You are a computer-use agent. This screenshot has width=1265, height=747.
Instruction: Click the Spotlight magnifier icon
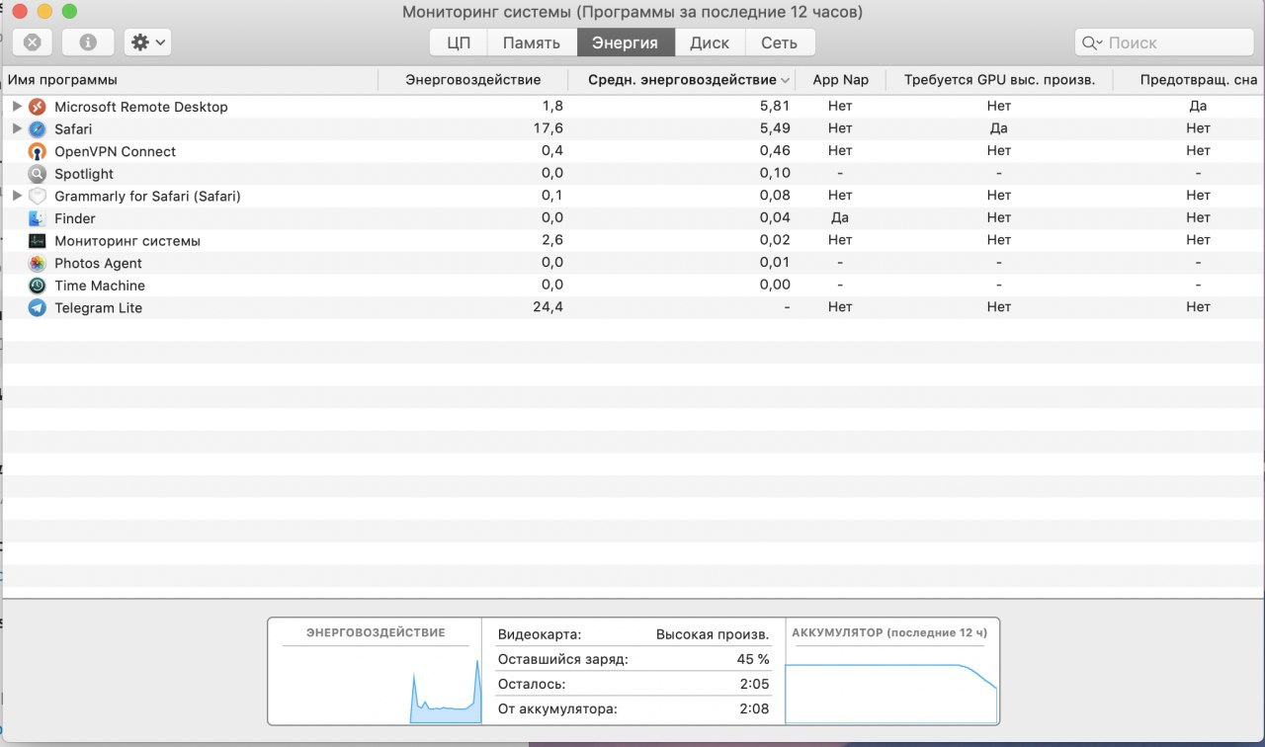point(37,174)
